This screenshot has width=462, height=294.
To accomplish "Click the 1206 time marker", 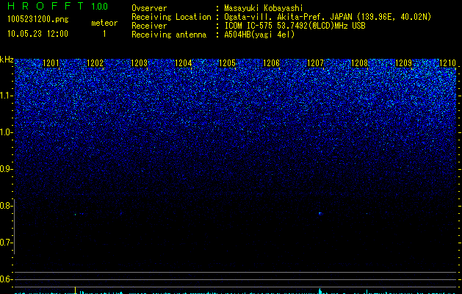I will point(271,63).
